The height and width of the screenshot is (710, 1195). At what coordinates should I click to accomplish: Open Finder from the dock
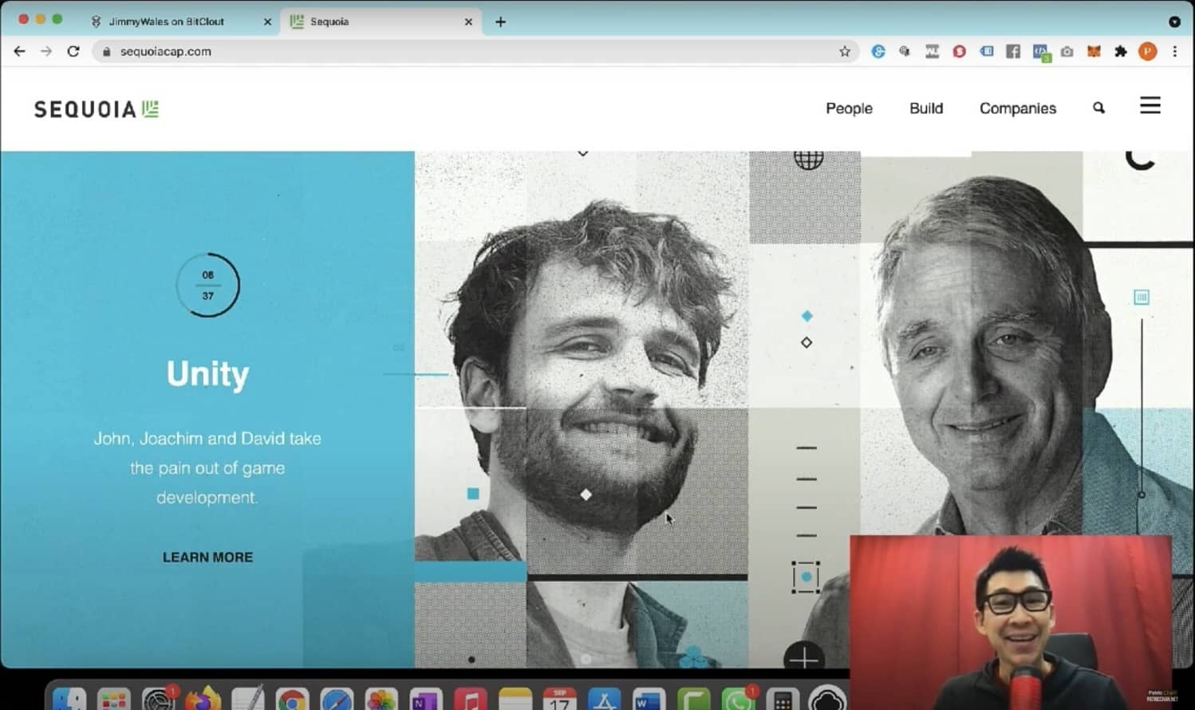coord(69,700)
